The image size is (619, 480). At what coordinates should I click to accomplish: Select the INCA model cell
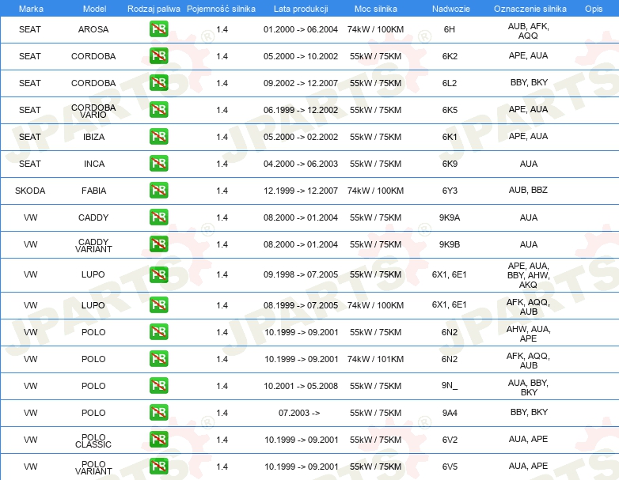pos(94,164)
